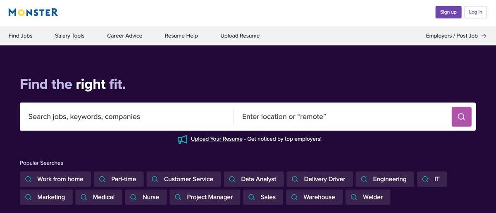Select the Warehouse label
496x213 pixels.
point(319,197)
